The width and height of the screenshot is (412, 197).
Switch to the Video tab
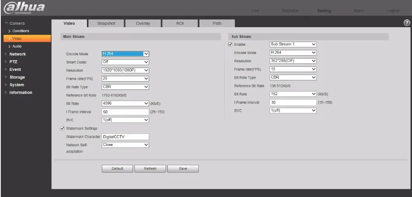click(69, 23)
